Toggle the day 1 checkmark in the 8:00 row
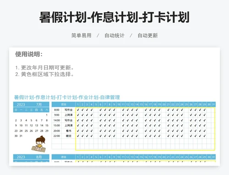The width and height of the screenshot is (229, 175). click(x=78, y=110)
